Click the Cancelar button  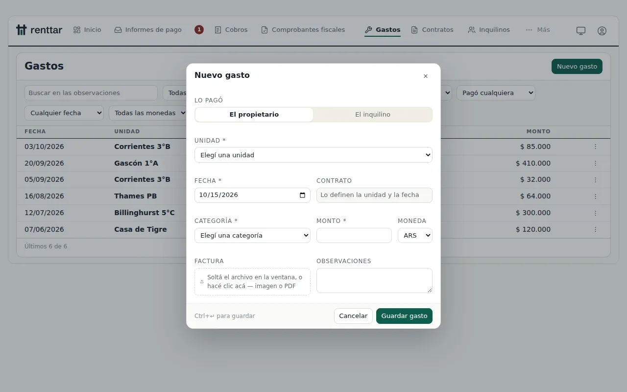click(x=353, y=316)
